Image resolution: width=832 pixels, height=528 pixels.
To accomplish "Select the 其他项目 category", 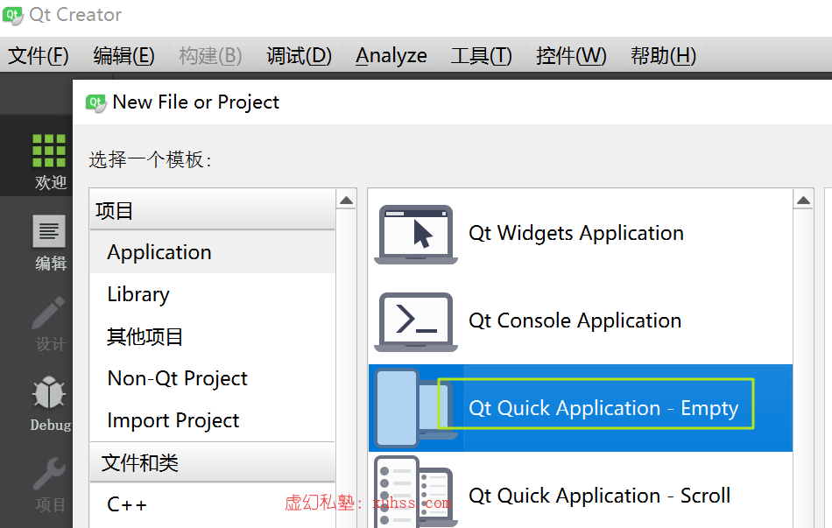I will (213, 336).
